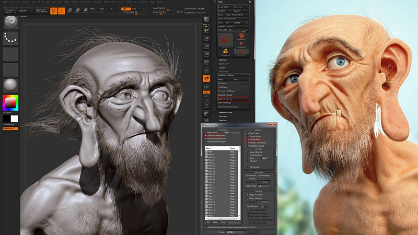Enable Import as single mesh checkbox
Viewport: 418px width, 235px height.
pos(206,135)
